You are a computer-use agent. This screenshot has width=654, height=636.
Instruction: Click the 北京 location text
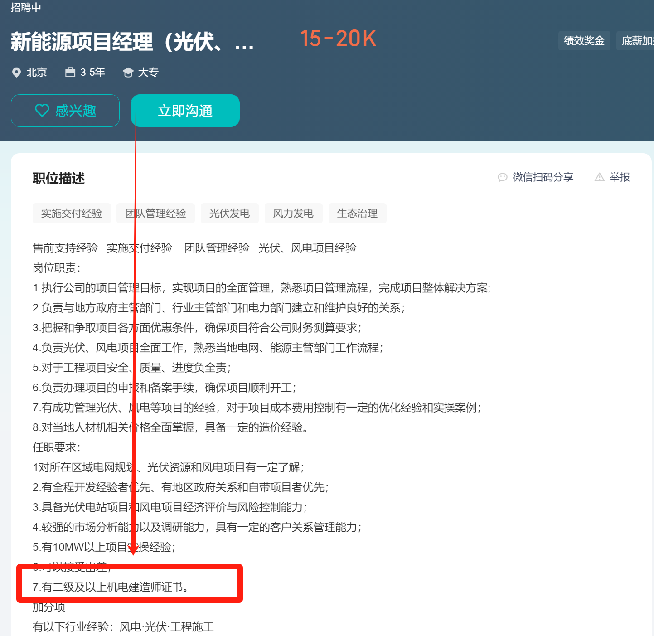point(37,73)
